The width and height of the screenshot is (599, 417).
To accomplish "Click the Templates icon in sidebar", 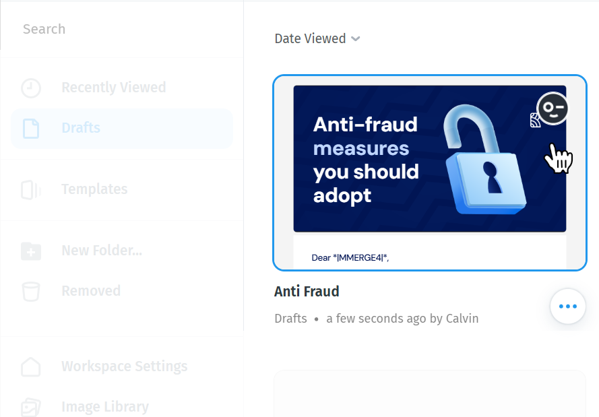I will click(x=31, y=190).
